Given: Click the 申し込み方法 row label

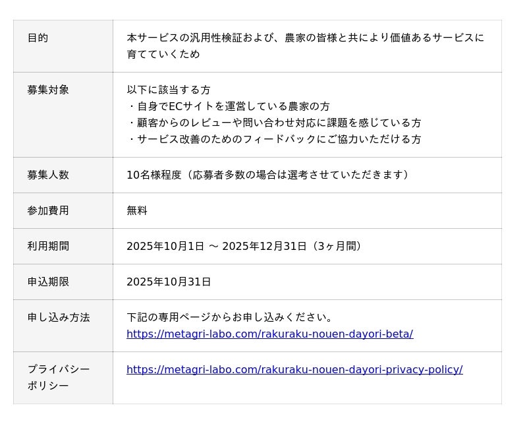Looking at the screenshot, I should [x=59, y=318].
